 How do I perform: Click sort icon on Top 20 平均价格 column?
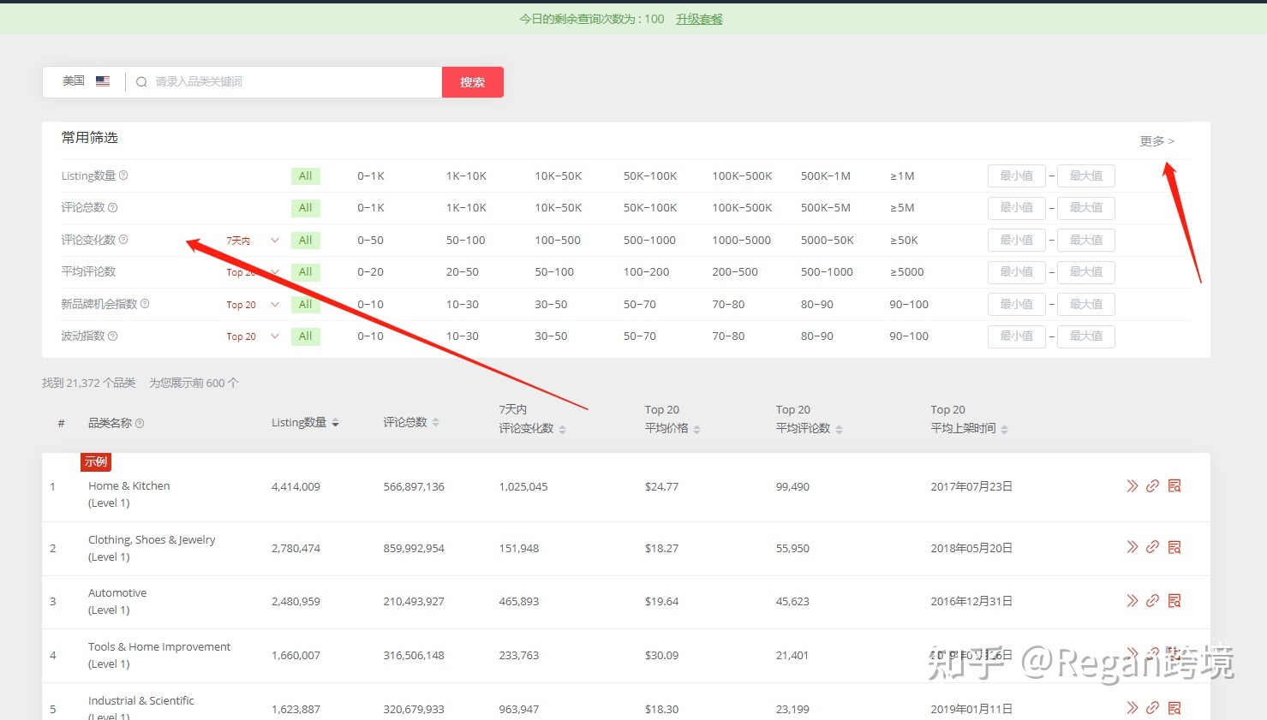pos(696,429)
